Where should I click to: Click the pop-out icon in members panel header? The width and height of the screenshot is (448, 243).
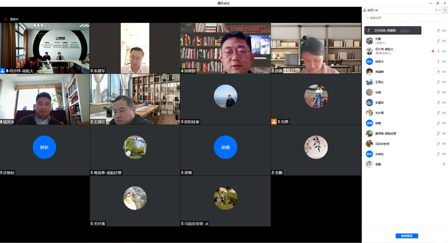coord(436,10)
